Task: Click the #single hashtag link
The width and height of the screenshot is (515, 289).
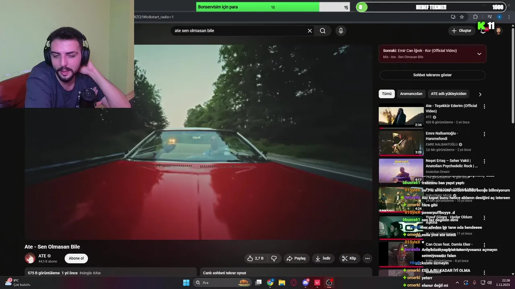Action: pyautogui.click(x=86, y=273)
